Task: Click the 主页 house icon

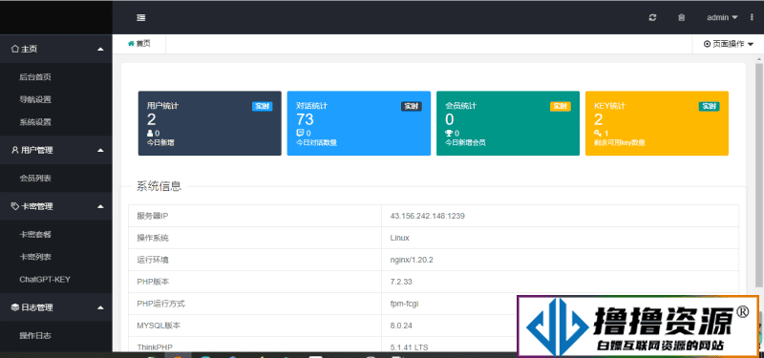Action: (x=15, y=49)
